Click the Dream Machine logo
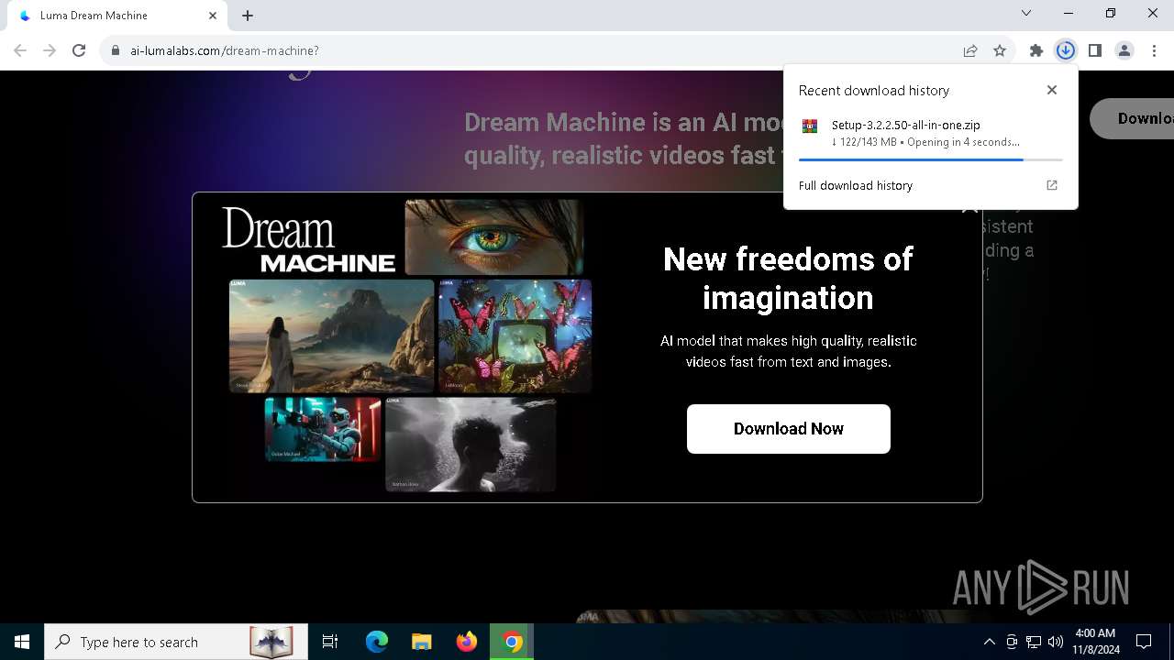 (308, 240)
